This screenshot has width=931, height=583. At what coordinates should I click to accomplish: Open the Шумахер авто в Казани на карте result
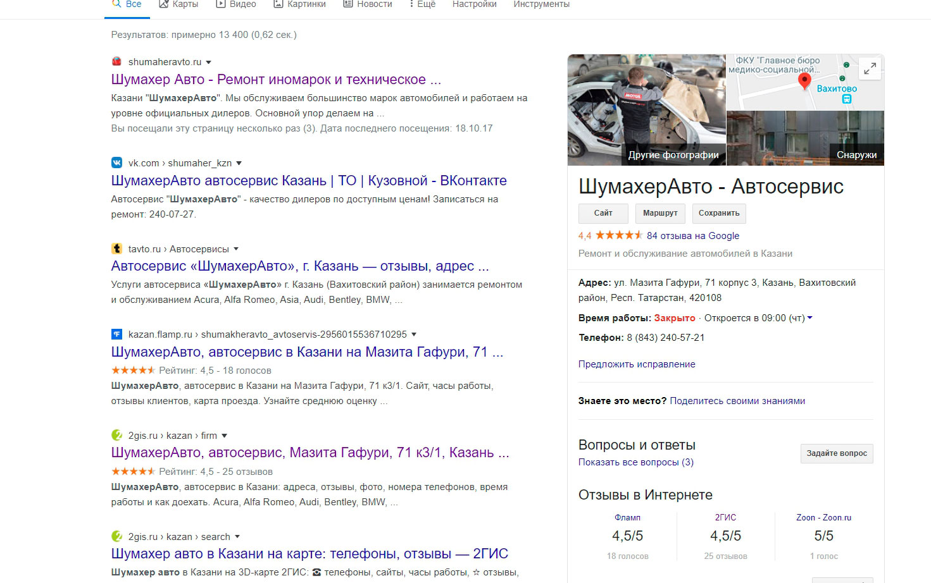pyautogui.click(x=309, y=554)
